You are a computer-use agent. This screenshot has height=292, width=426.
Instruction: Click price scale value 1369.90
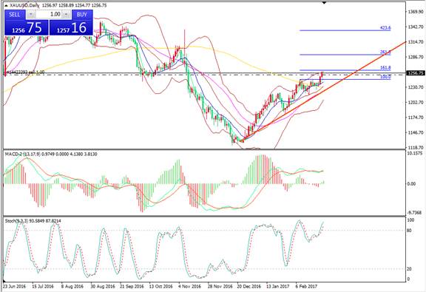click(x=416, y=12)
